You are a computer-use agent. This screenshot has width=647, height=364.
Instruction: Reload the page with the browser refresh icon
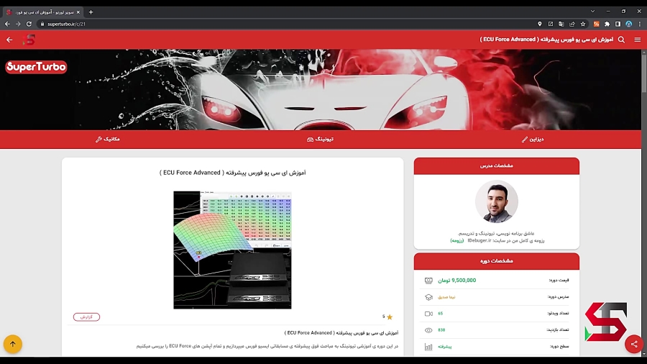[x=29, y=24]
